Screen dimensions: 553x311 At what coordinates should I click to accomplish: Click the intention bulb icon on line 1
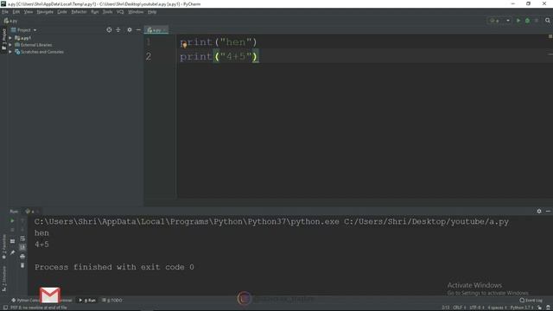tap(185, 45)
